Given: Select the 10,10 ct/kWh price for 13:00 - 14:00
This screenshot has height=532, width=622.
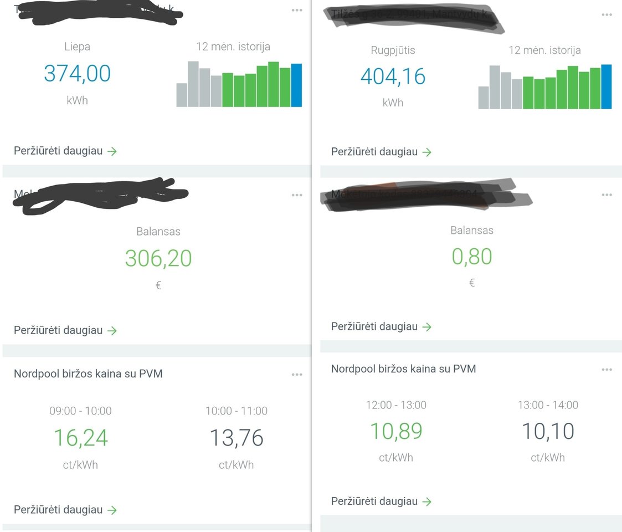Looking at the screenshot, I should 548,431.
